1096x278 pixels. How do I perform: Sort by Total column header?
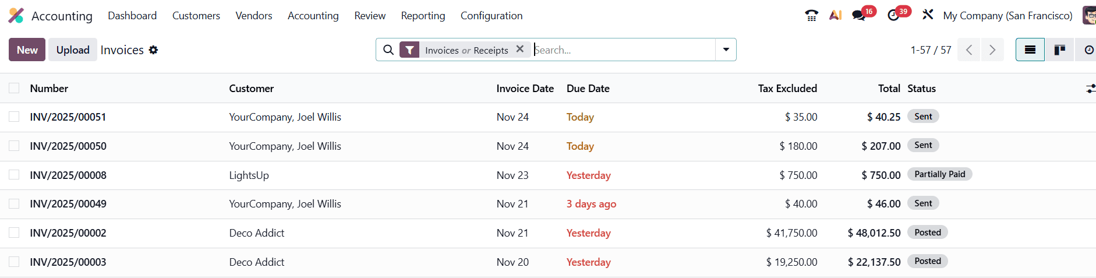pos(889,89)
